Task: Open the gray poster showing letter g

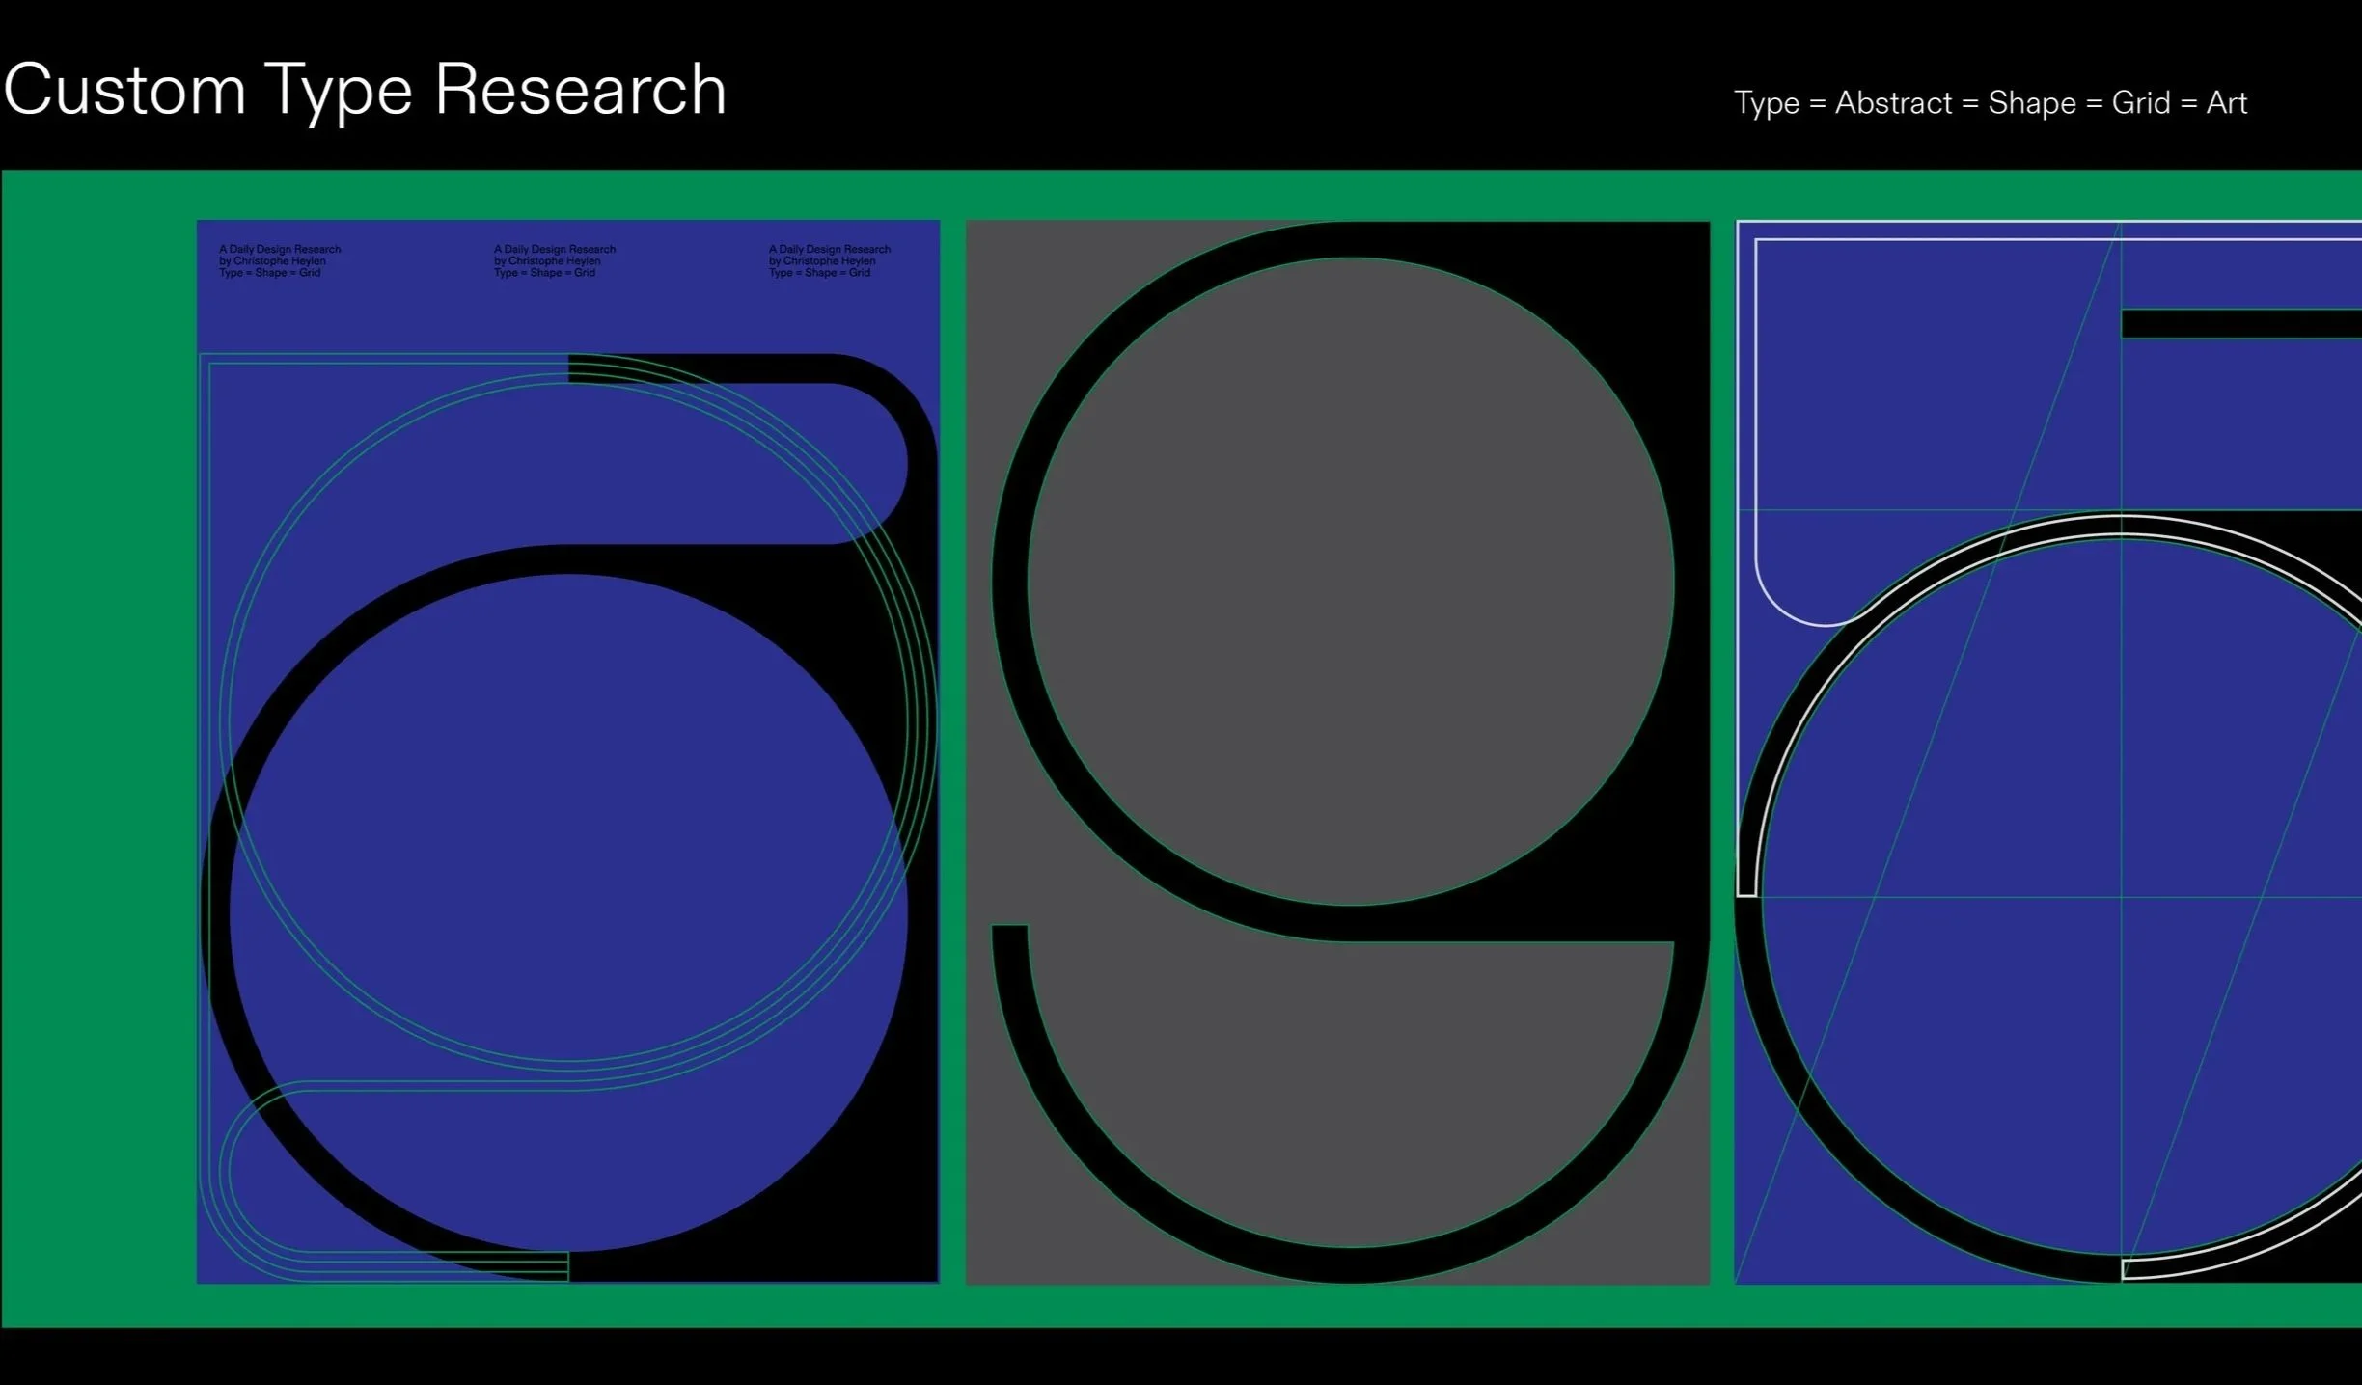Action: click(1337, 751)
